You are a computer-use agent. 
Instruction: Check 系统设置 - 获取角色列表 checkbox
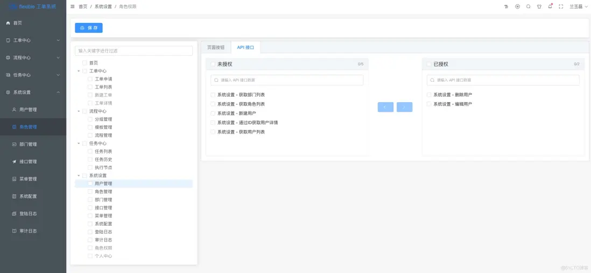[x=213, y=104]
